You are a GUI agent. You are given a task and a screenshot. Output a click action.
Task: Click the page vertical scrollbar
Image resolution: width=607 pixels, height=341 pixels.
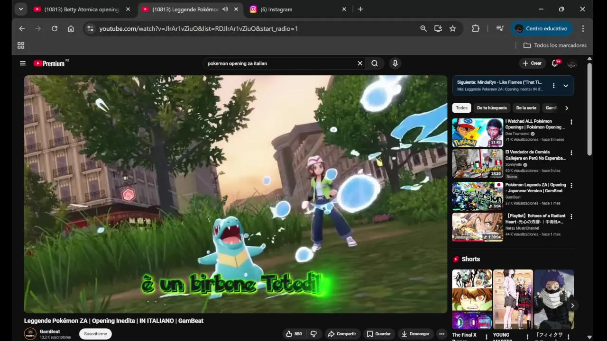point(589,109)
